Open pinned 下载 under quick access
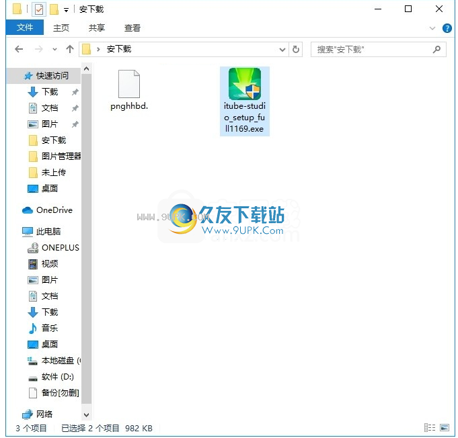The image size is (458, 438). [x=50, y=92]
